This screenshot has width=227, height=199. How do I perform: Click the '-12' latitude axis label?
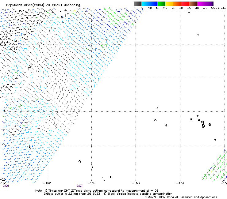3,43
